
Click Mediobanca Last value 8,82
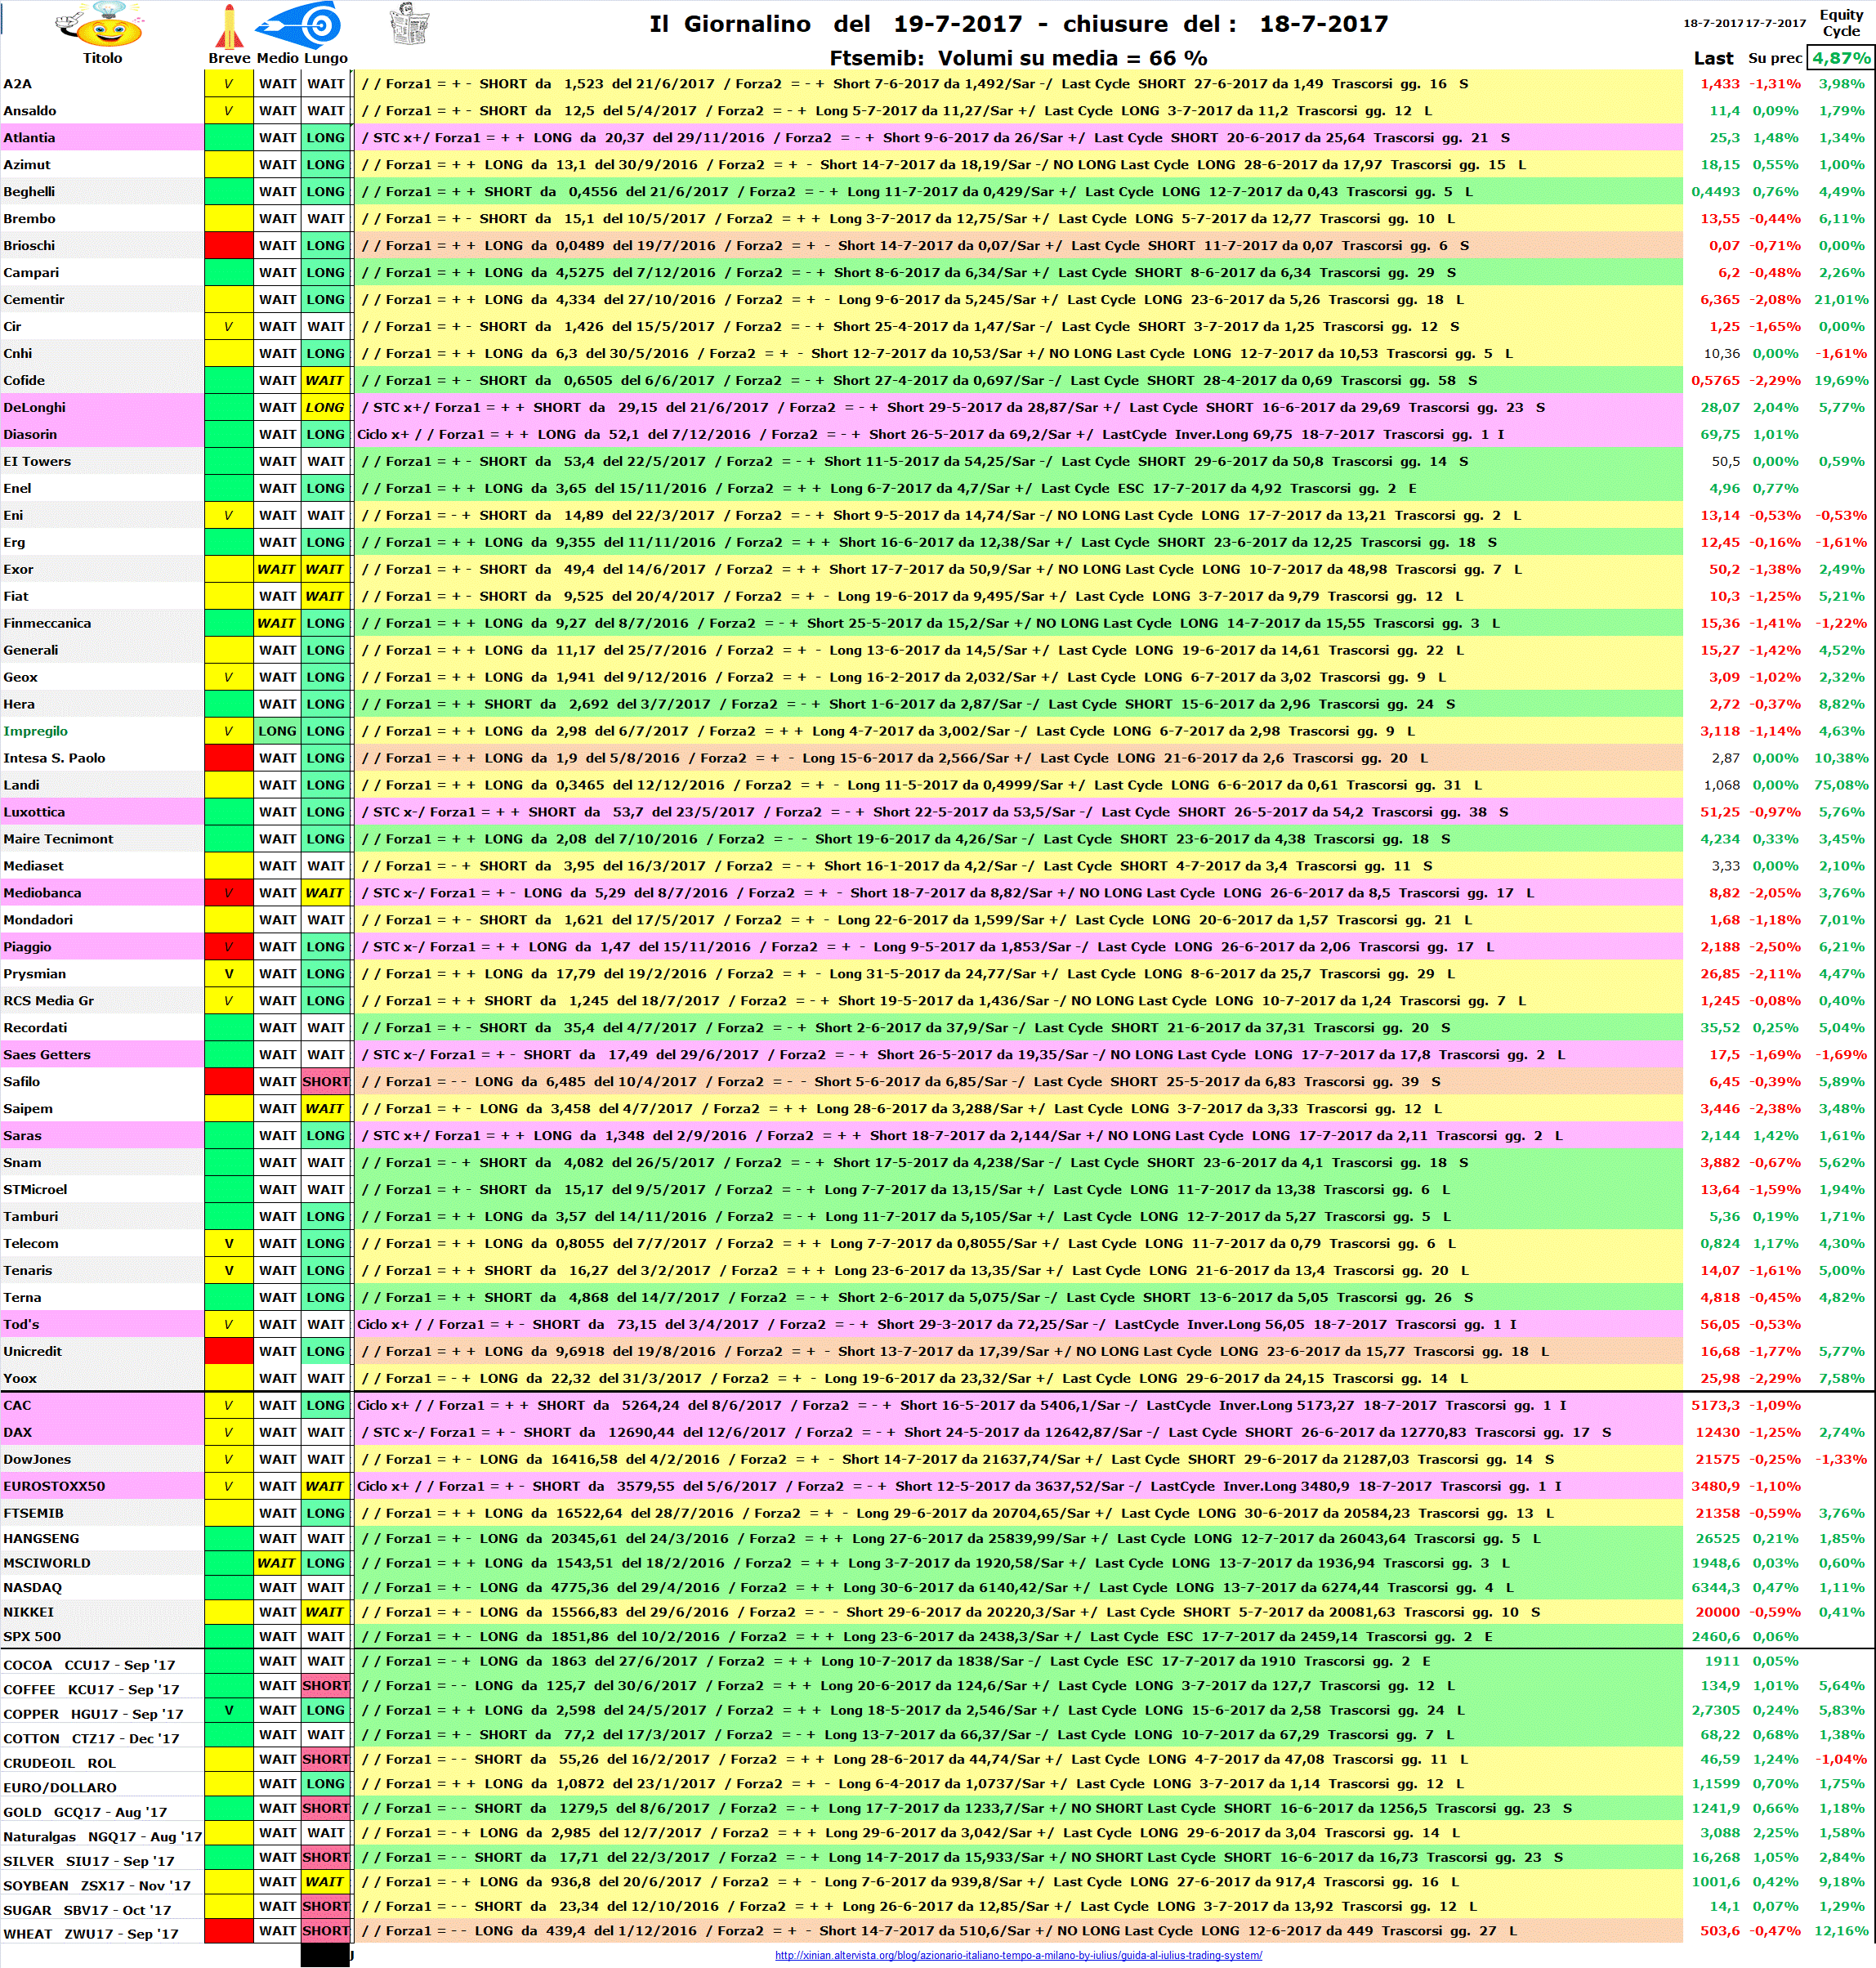coord(1724,893)
